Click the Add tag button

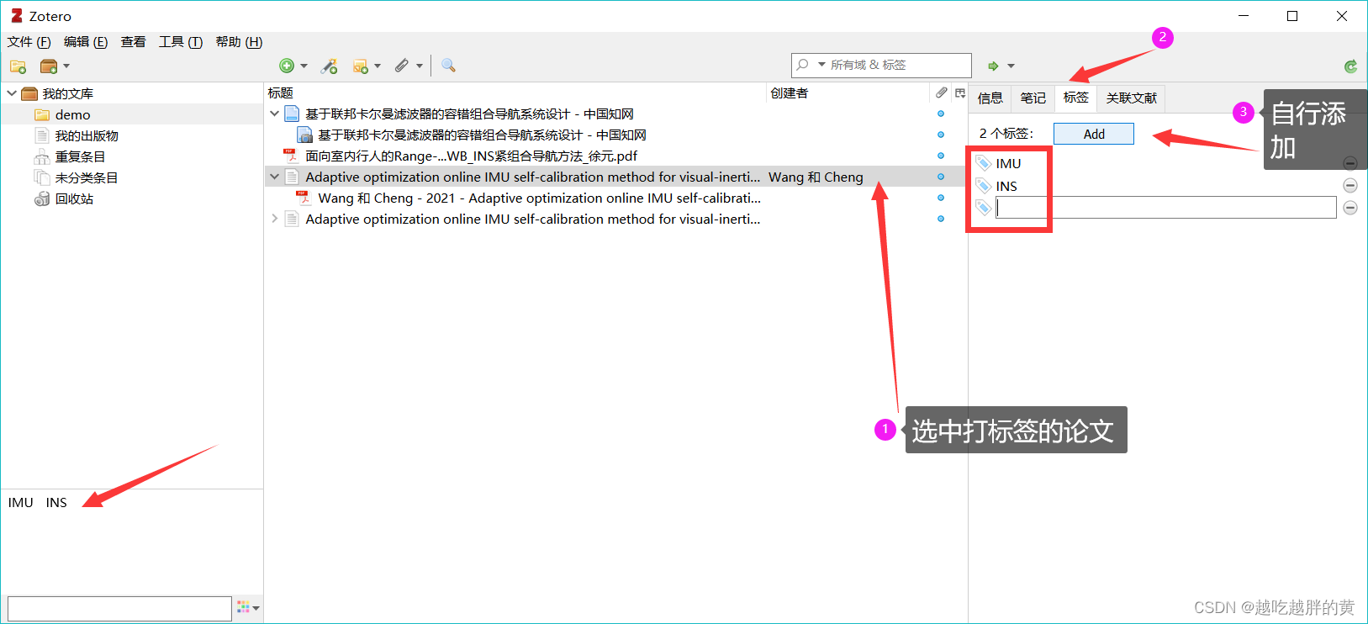click(x=1094, y=134)
